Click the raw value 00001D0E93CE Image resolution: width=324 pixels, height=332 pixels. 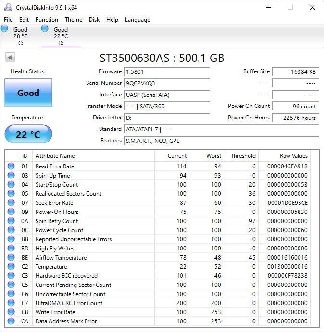click(287, 203)
